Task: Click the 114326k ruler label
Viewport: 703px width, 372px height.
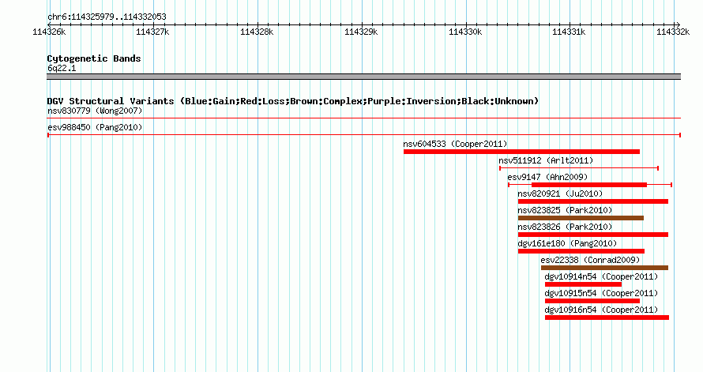Action: [x=49, y=32]
